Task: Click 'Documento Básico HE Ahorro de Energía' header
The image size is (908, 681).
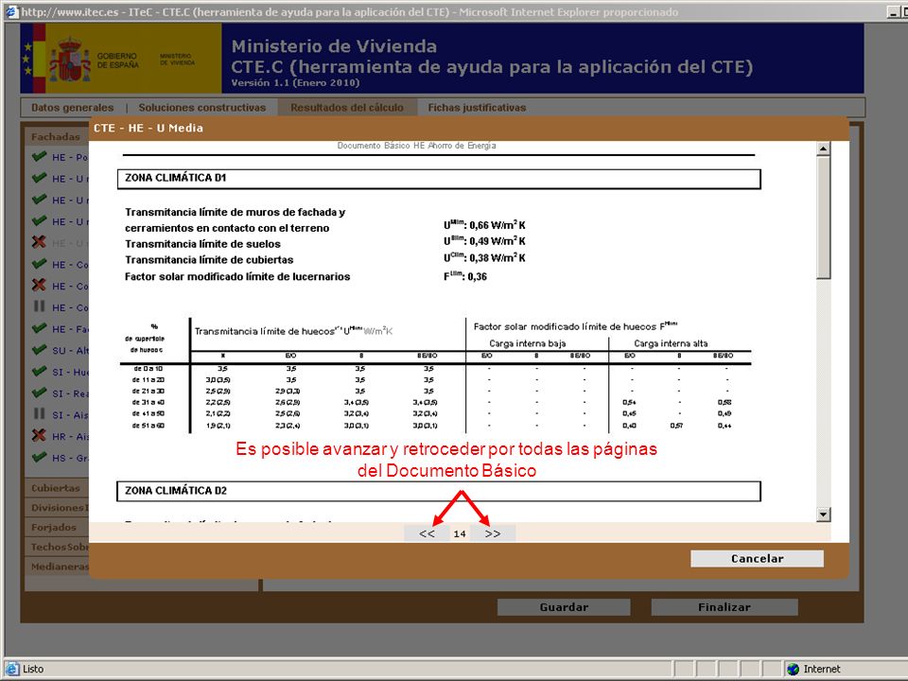Action: (416, 146)
